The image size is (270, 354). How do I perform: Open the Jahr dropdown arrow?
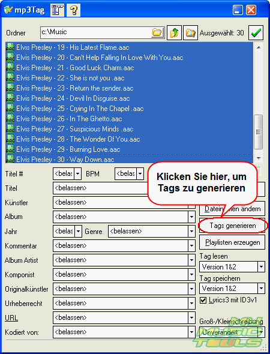click(x=79, y=231)
